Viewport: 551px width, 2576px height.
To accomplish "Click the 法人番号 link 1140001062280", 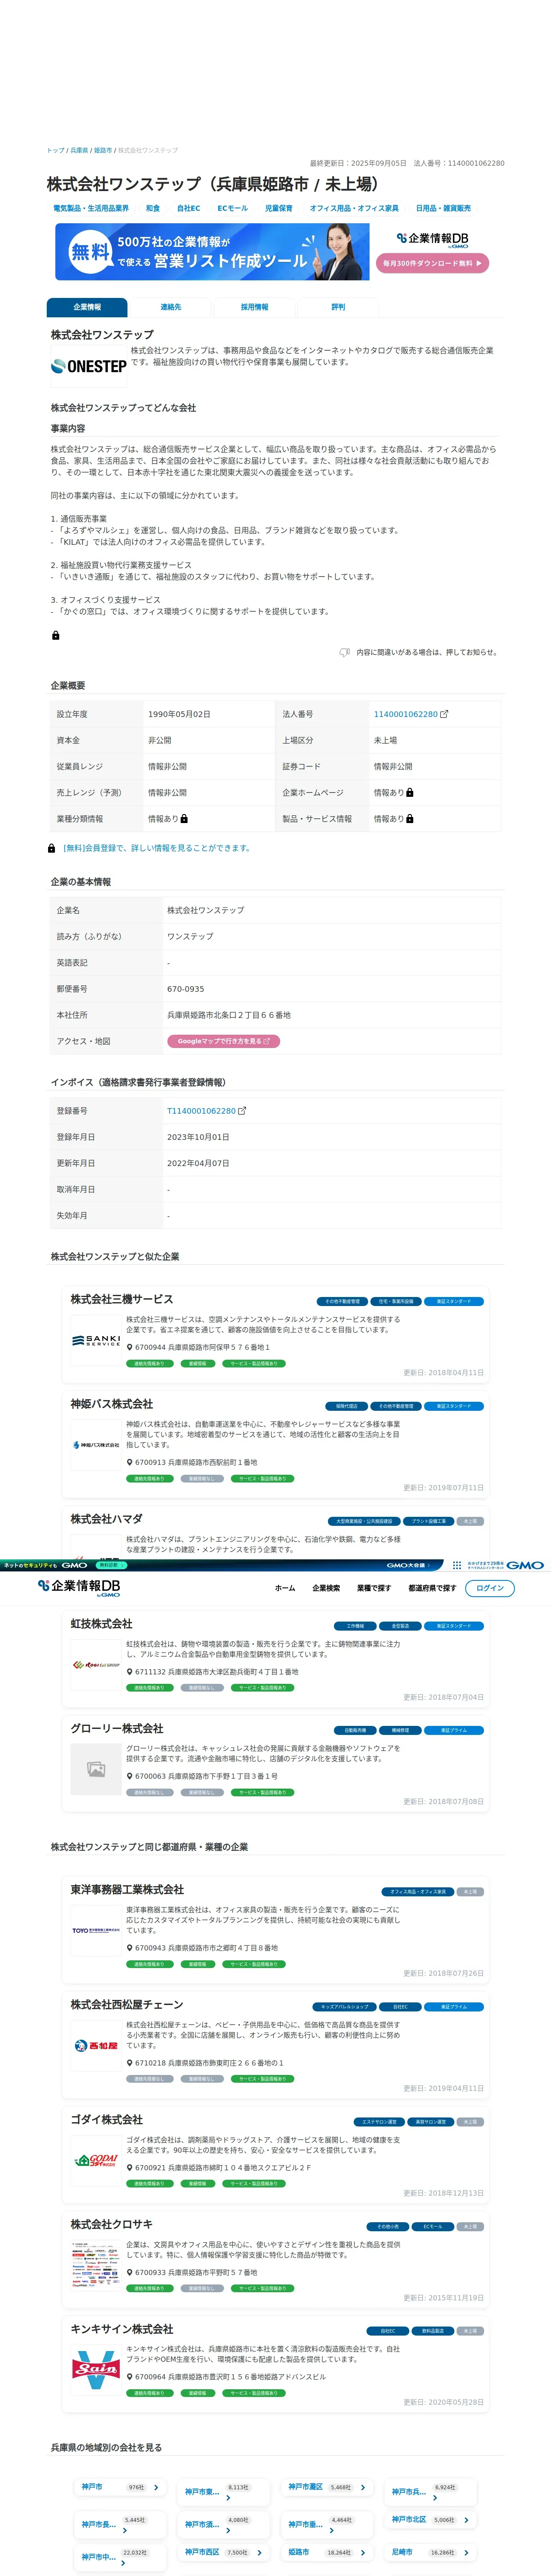I will pyautogui.click(x=405, y=714).
